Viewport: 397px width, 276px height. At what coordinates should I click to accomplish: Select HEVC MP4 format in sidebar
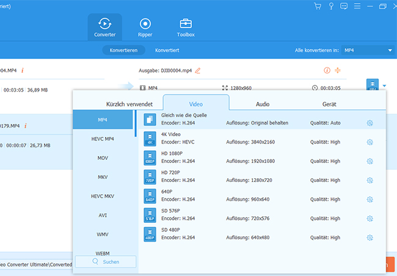(103, 139)
